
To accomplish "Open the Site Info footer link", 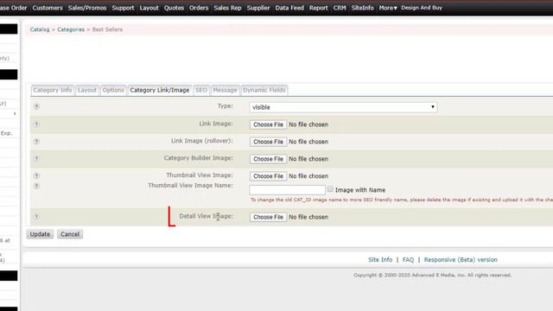I will [380, 260].
